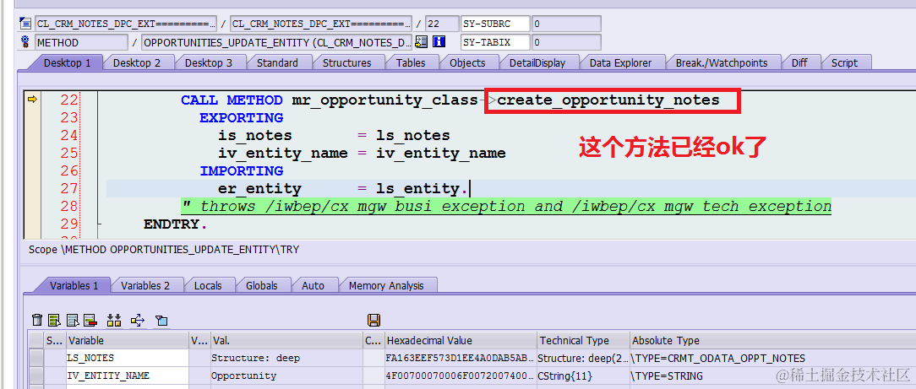The width and height of the screenshot is (916, 389).
Task: Click the first CL_CRM_NOTES_DPC_EXT program field
Action: [126, 24]
